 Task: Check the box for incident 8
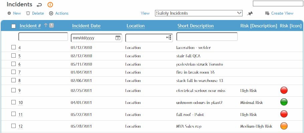coord(13,80)
